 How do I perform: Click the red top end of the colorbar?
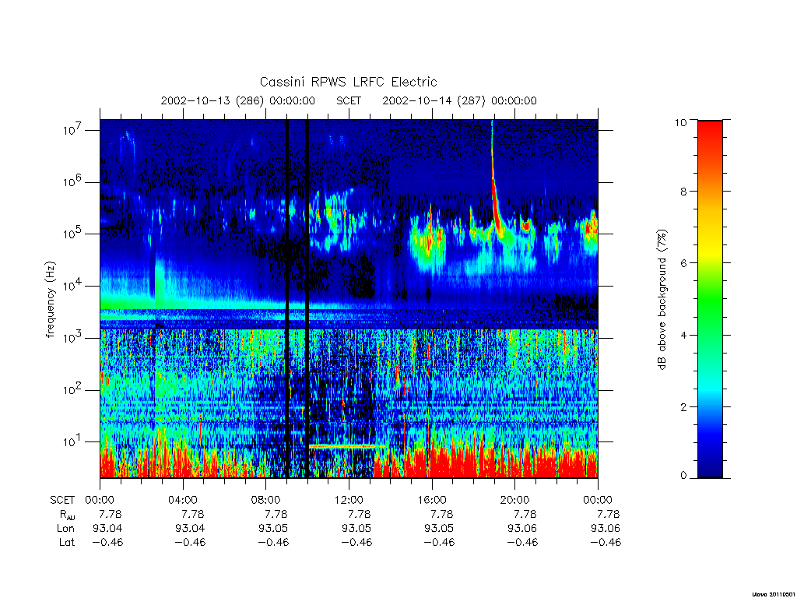[710, 133]
